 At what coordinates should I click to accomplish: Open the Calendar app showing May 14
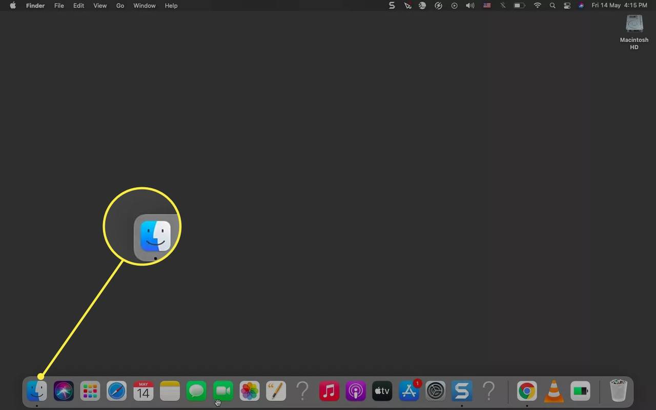143,392
